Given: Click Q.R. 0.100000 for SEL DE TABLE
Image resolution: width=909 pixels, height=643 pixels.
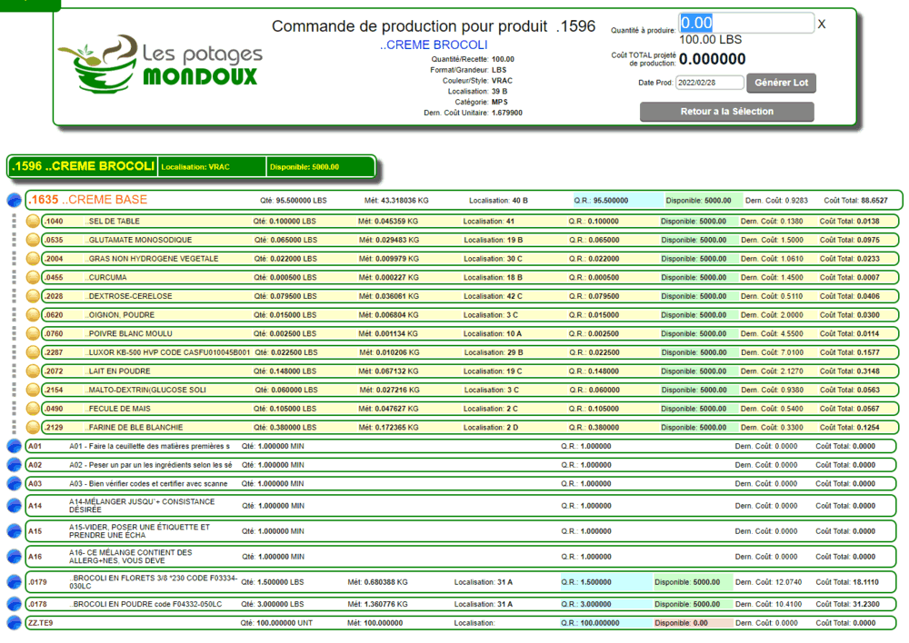Looking at the screenshot, I should (594, 222).
